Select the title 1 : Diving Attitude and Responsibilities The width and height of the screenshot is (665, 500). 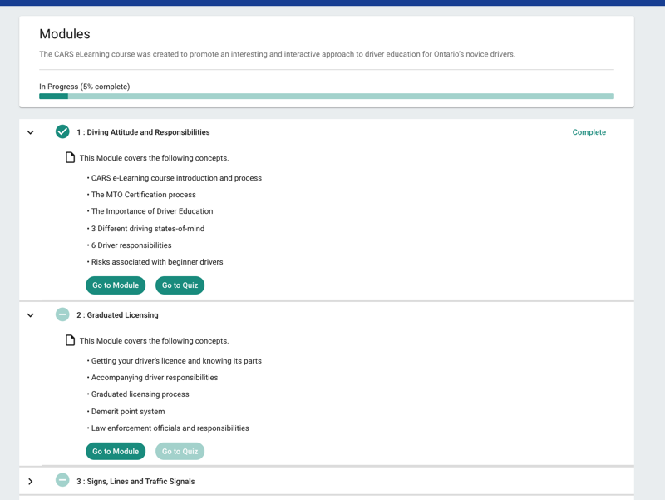pos(143,132)
